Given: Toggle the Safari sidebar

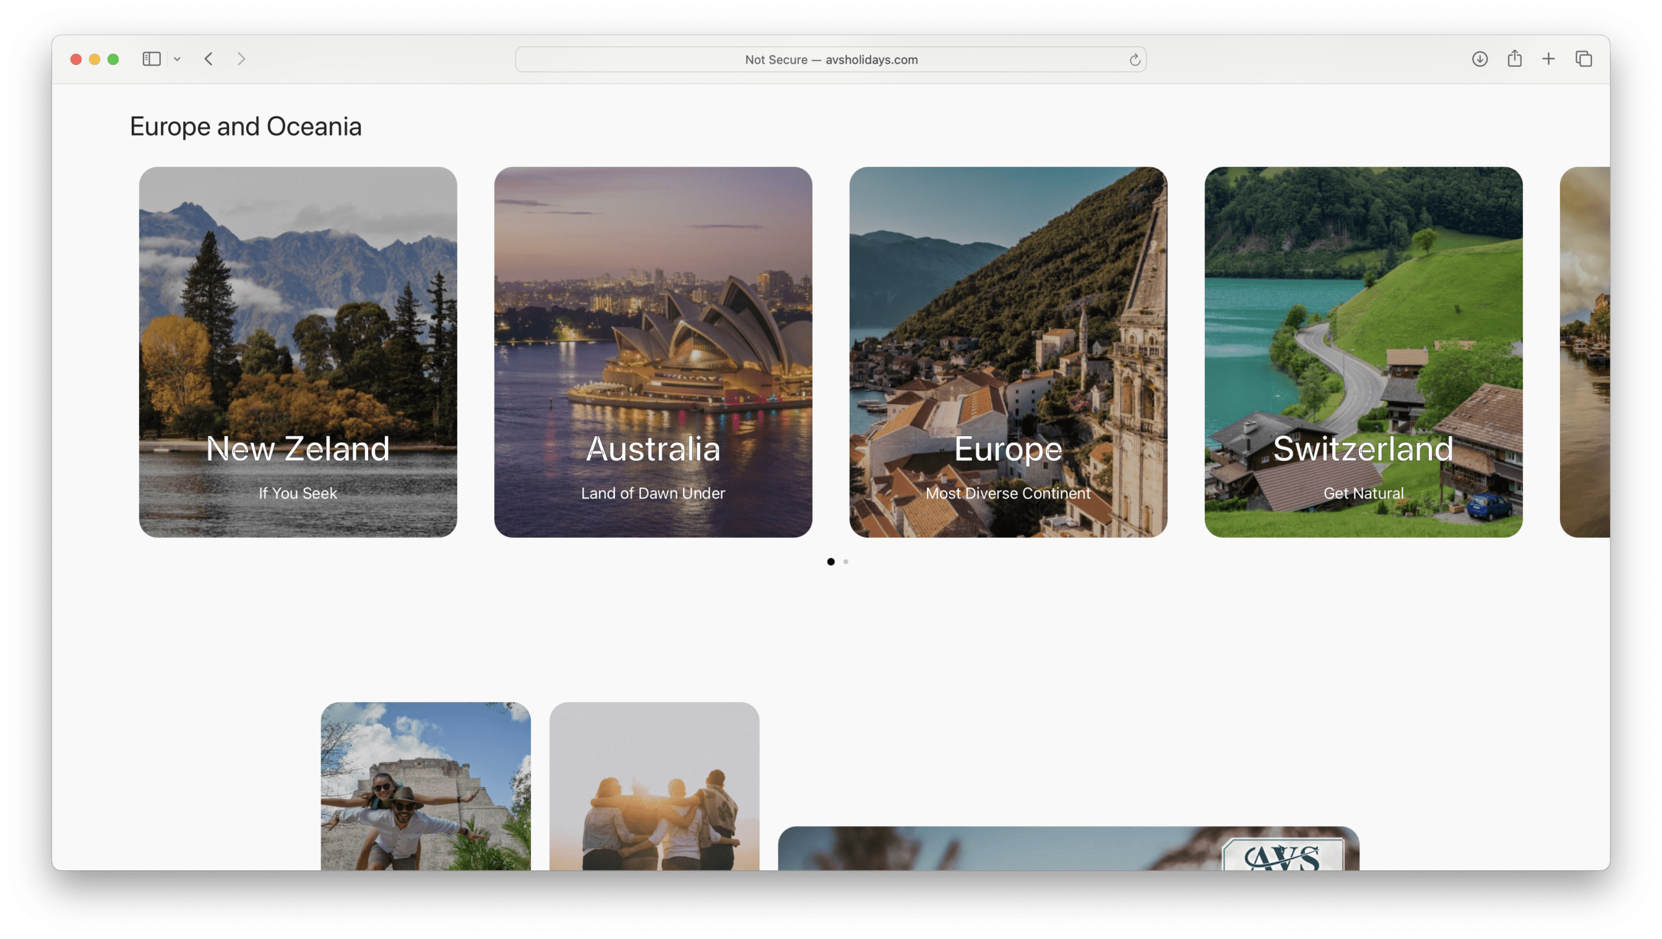Looking at the screenshot, I should (x=151, y=59).
